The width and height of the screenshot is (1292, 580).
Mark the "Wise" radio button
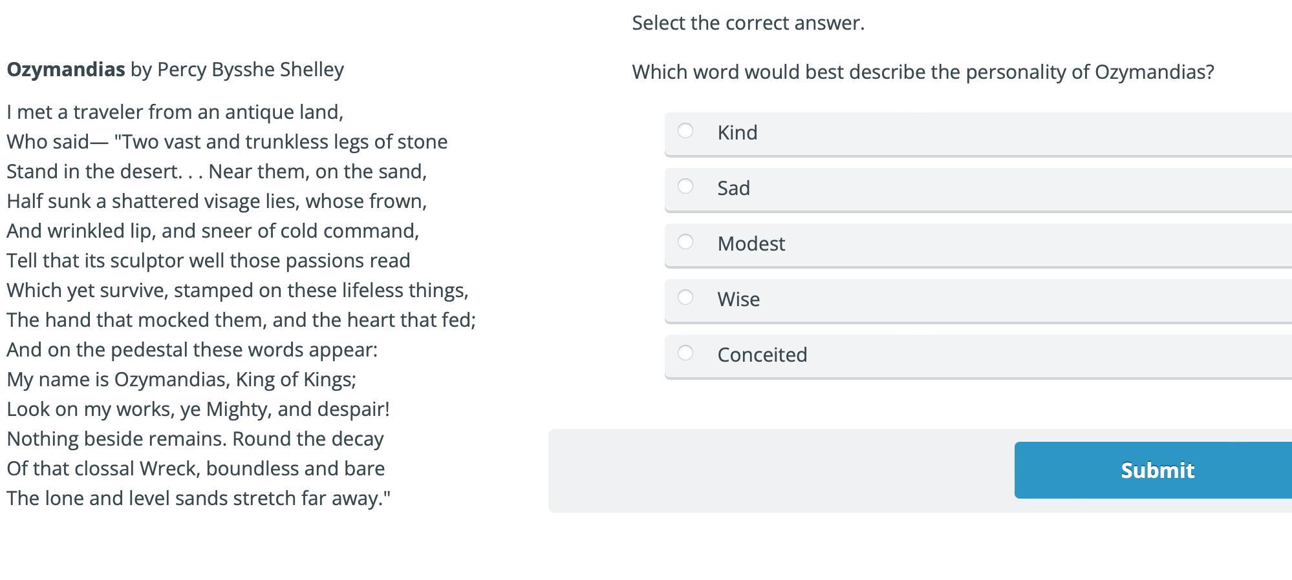point(685,298)
